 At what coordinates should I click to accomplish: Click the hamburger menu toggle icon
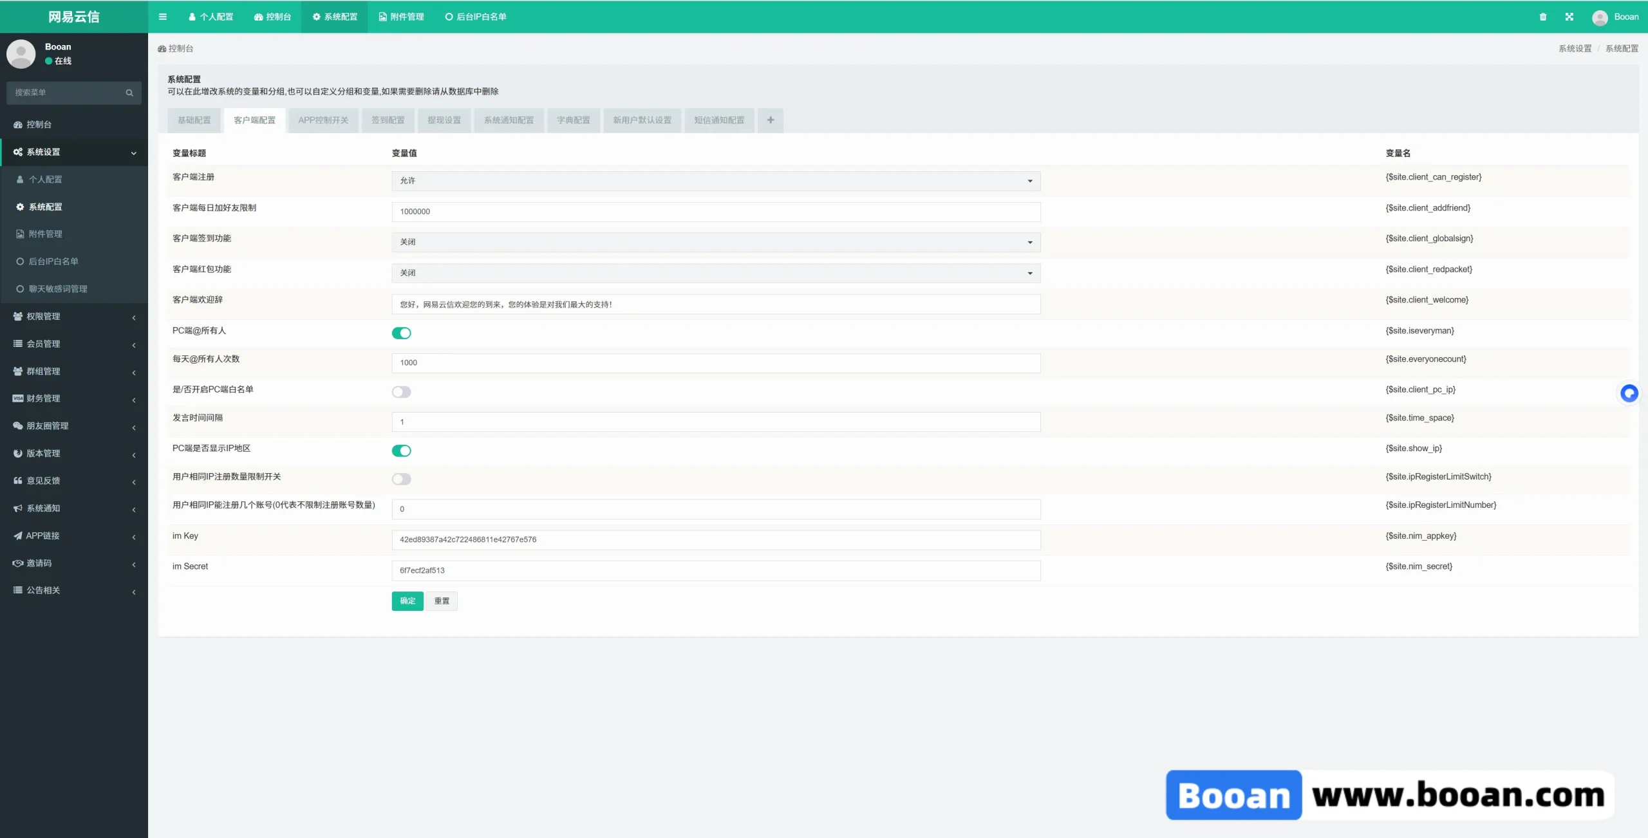[x=163, y=17]
